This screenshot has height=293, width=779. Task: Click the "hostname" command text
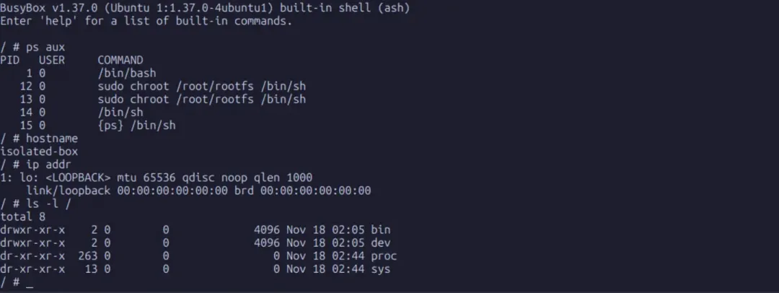coord(52,139)
